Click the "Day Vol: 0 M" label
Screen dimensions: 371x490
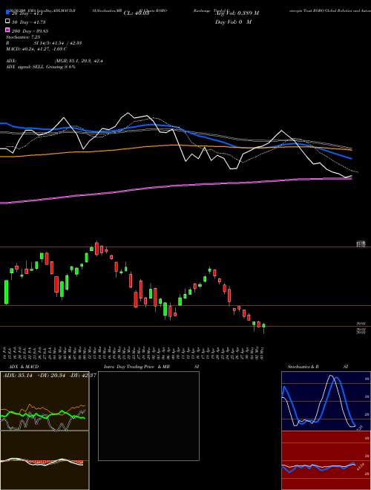coord(233,22)
